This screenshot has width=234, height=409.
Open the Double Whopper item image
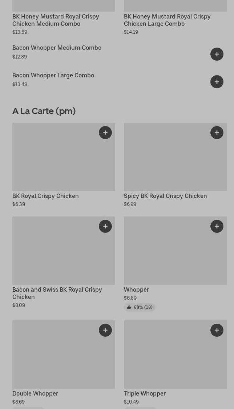64,355
